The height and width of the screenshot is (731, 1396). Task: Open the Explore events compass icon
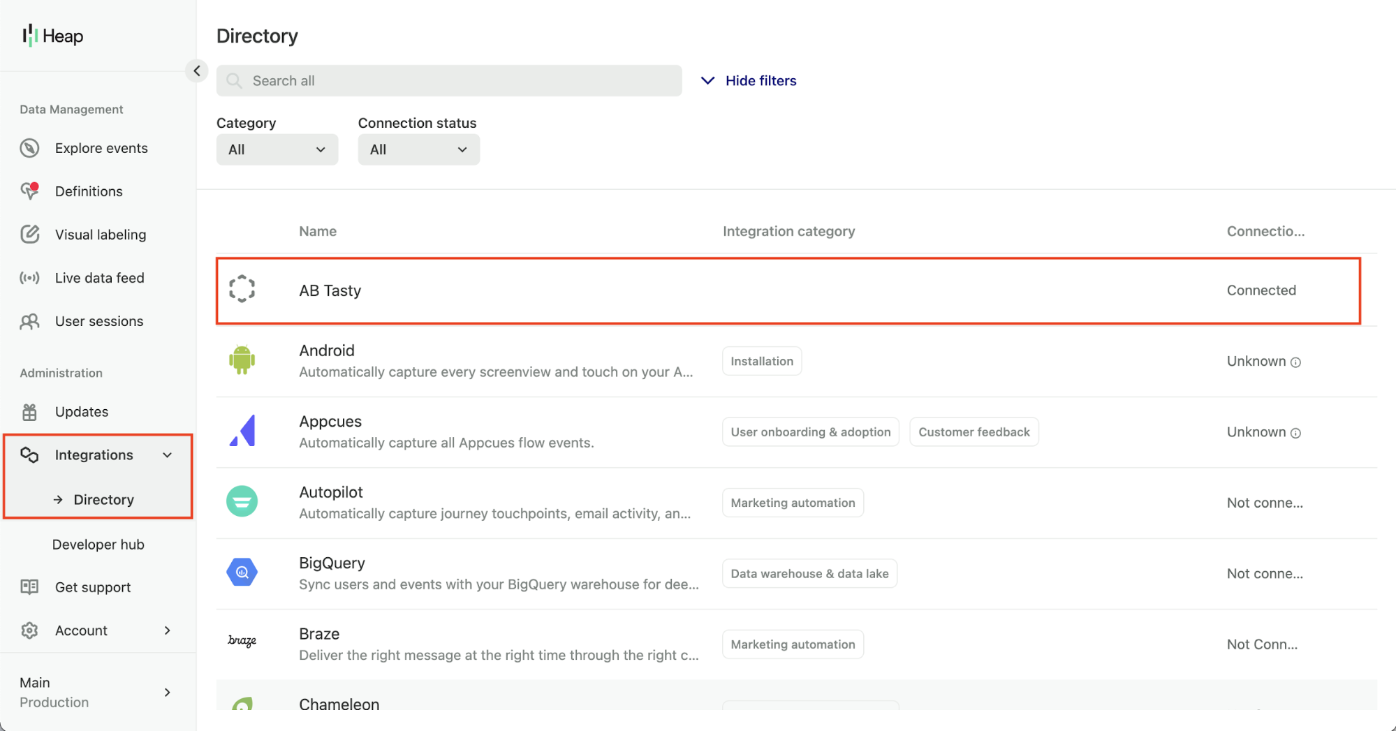29,148
